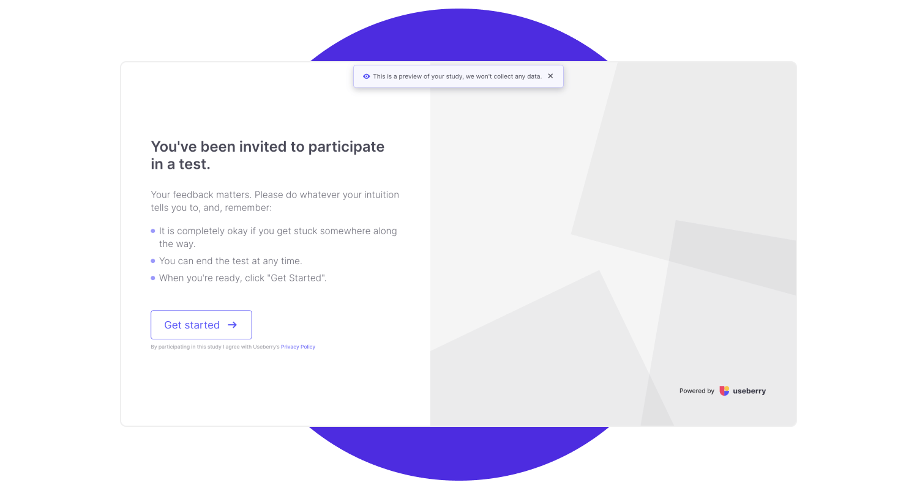This screenshot has height=488, width=917.
Task: Click the Get started button
Action: [201, 325]
